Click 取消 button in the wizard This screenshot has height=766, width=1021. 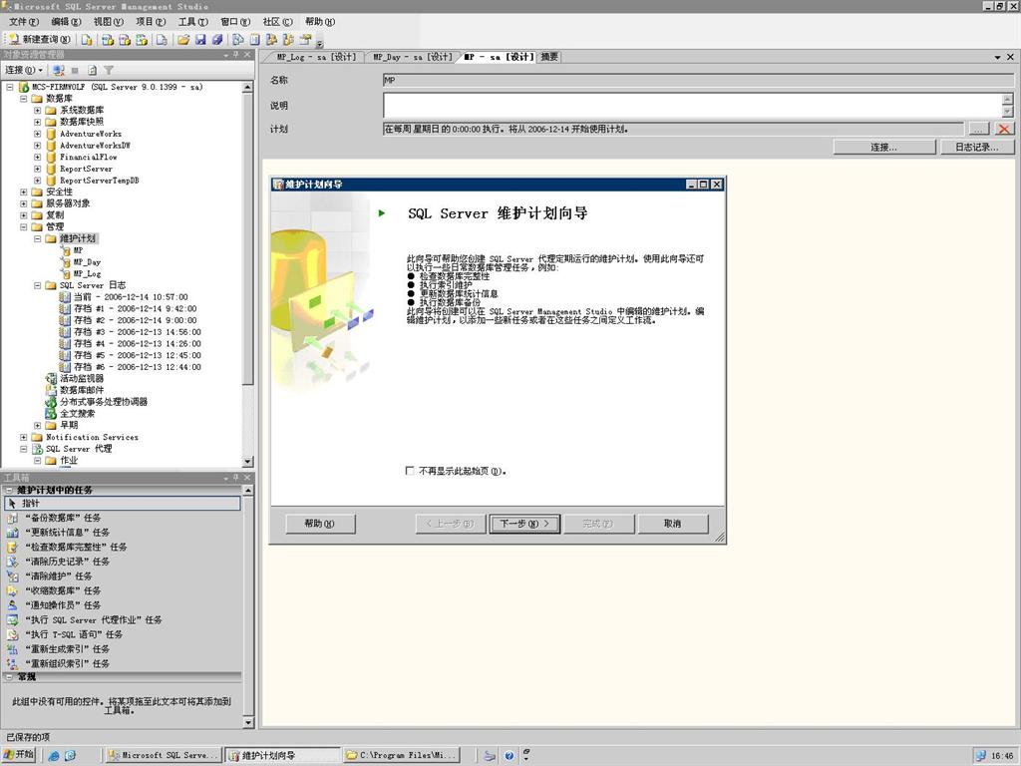pos(673,524)
